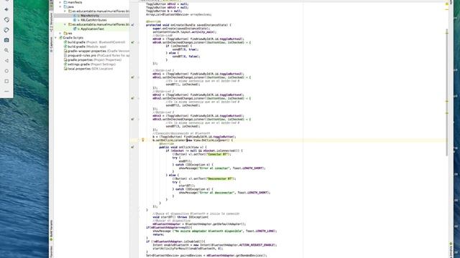460x258 pixels.
Task: Click the "void startBT() throws IOException" line
Action: click(x=180, y=217)
